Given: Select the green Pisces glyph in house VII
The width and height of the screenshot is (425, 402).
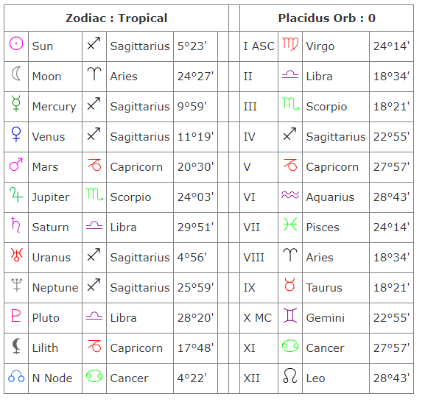Looking at the screenshot, I should [x=290, y=225].
